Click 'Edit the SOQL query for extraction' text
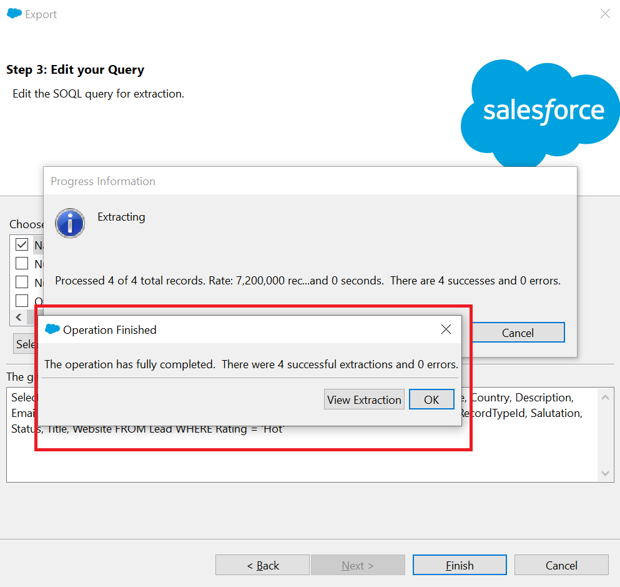Image resolution: width=620 pixels, height=587 pixels. [99, 94]
